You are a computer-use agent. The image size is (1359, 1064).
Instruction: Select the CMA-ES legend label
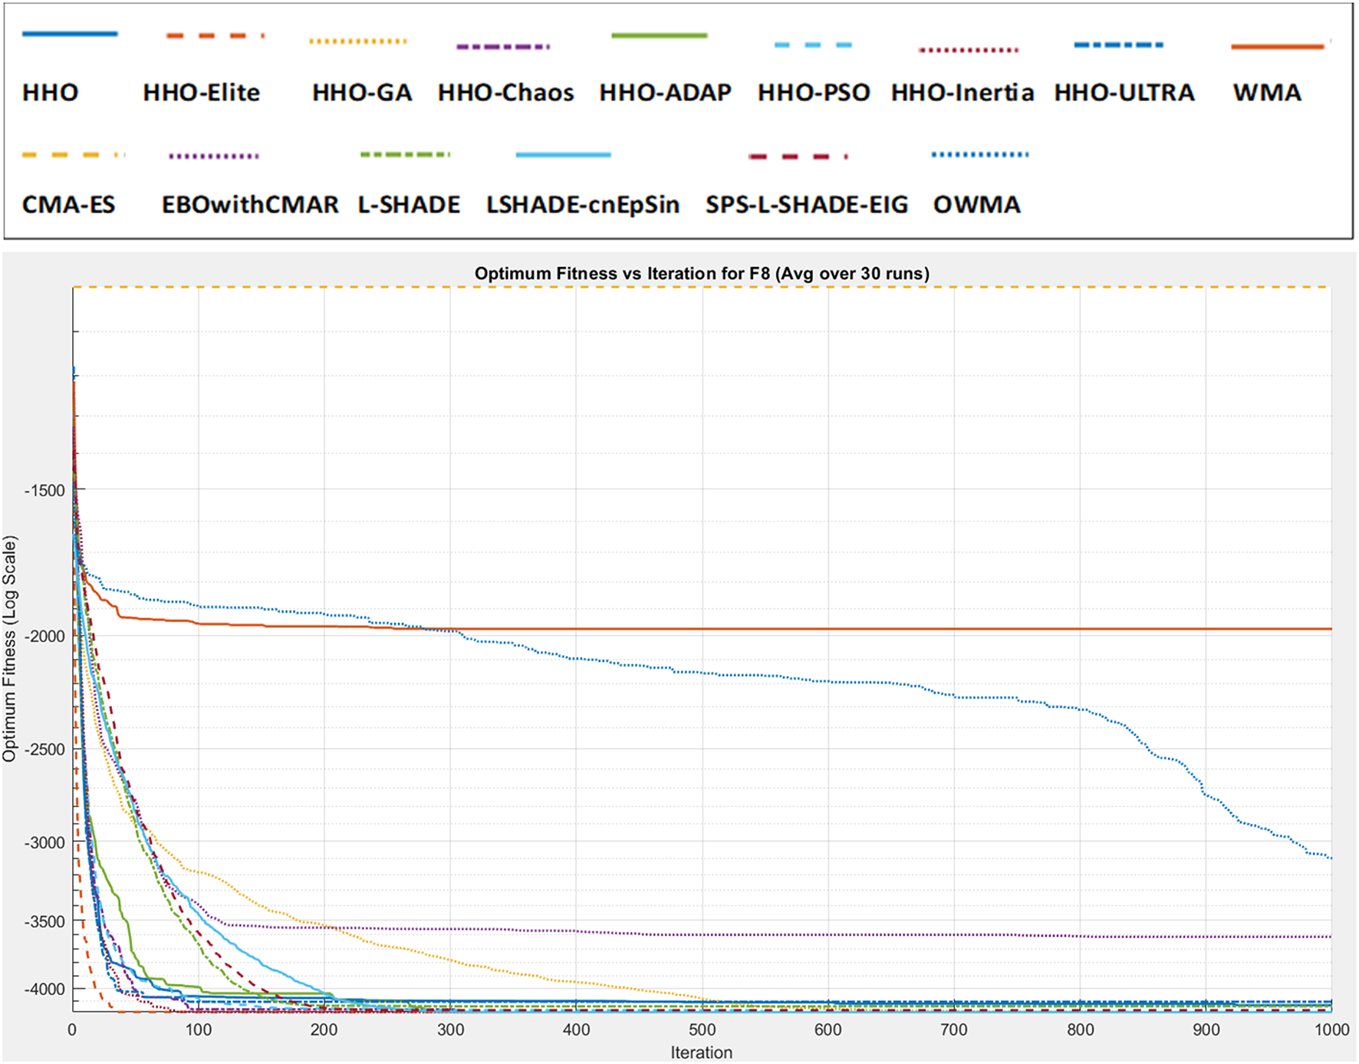click(68, 205)
